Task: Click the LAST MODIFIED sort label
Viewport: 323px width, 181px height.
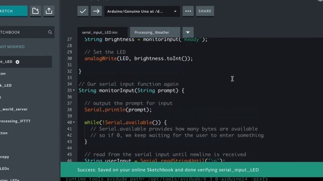Action: pyautogui.click(x=12, y=47)
